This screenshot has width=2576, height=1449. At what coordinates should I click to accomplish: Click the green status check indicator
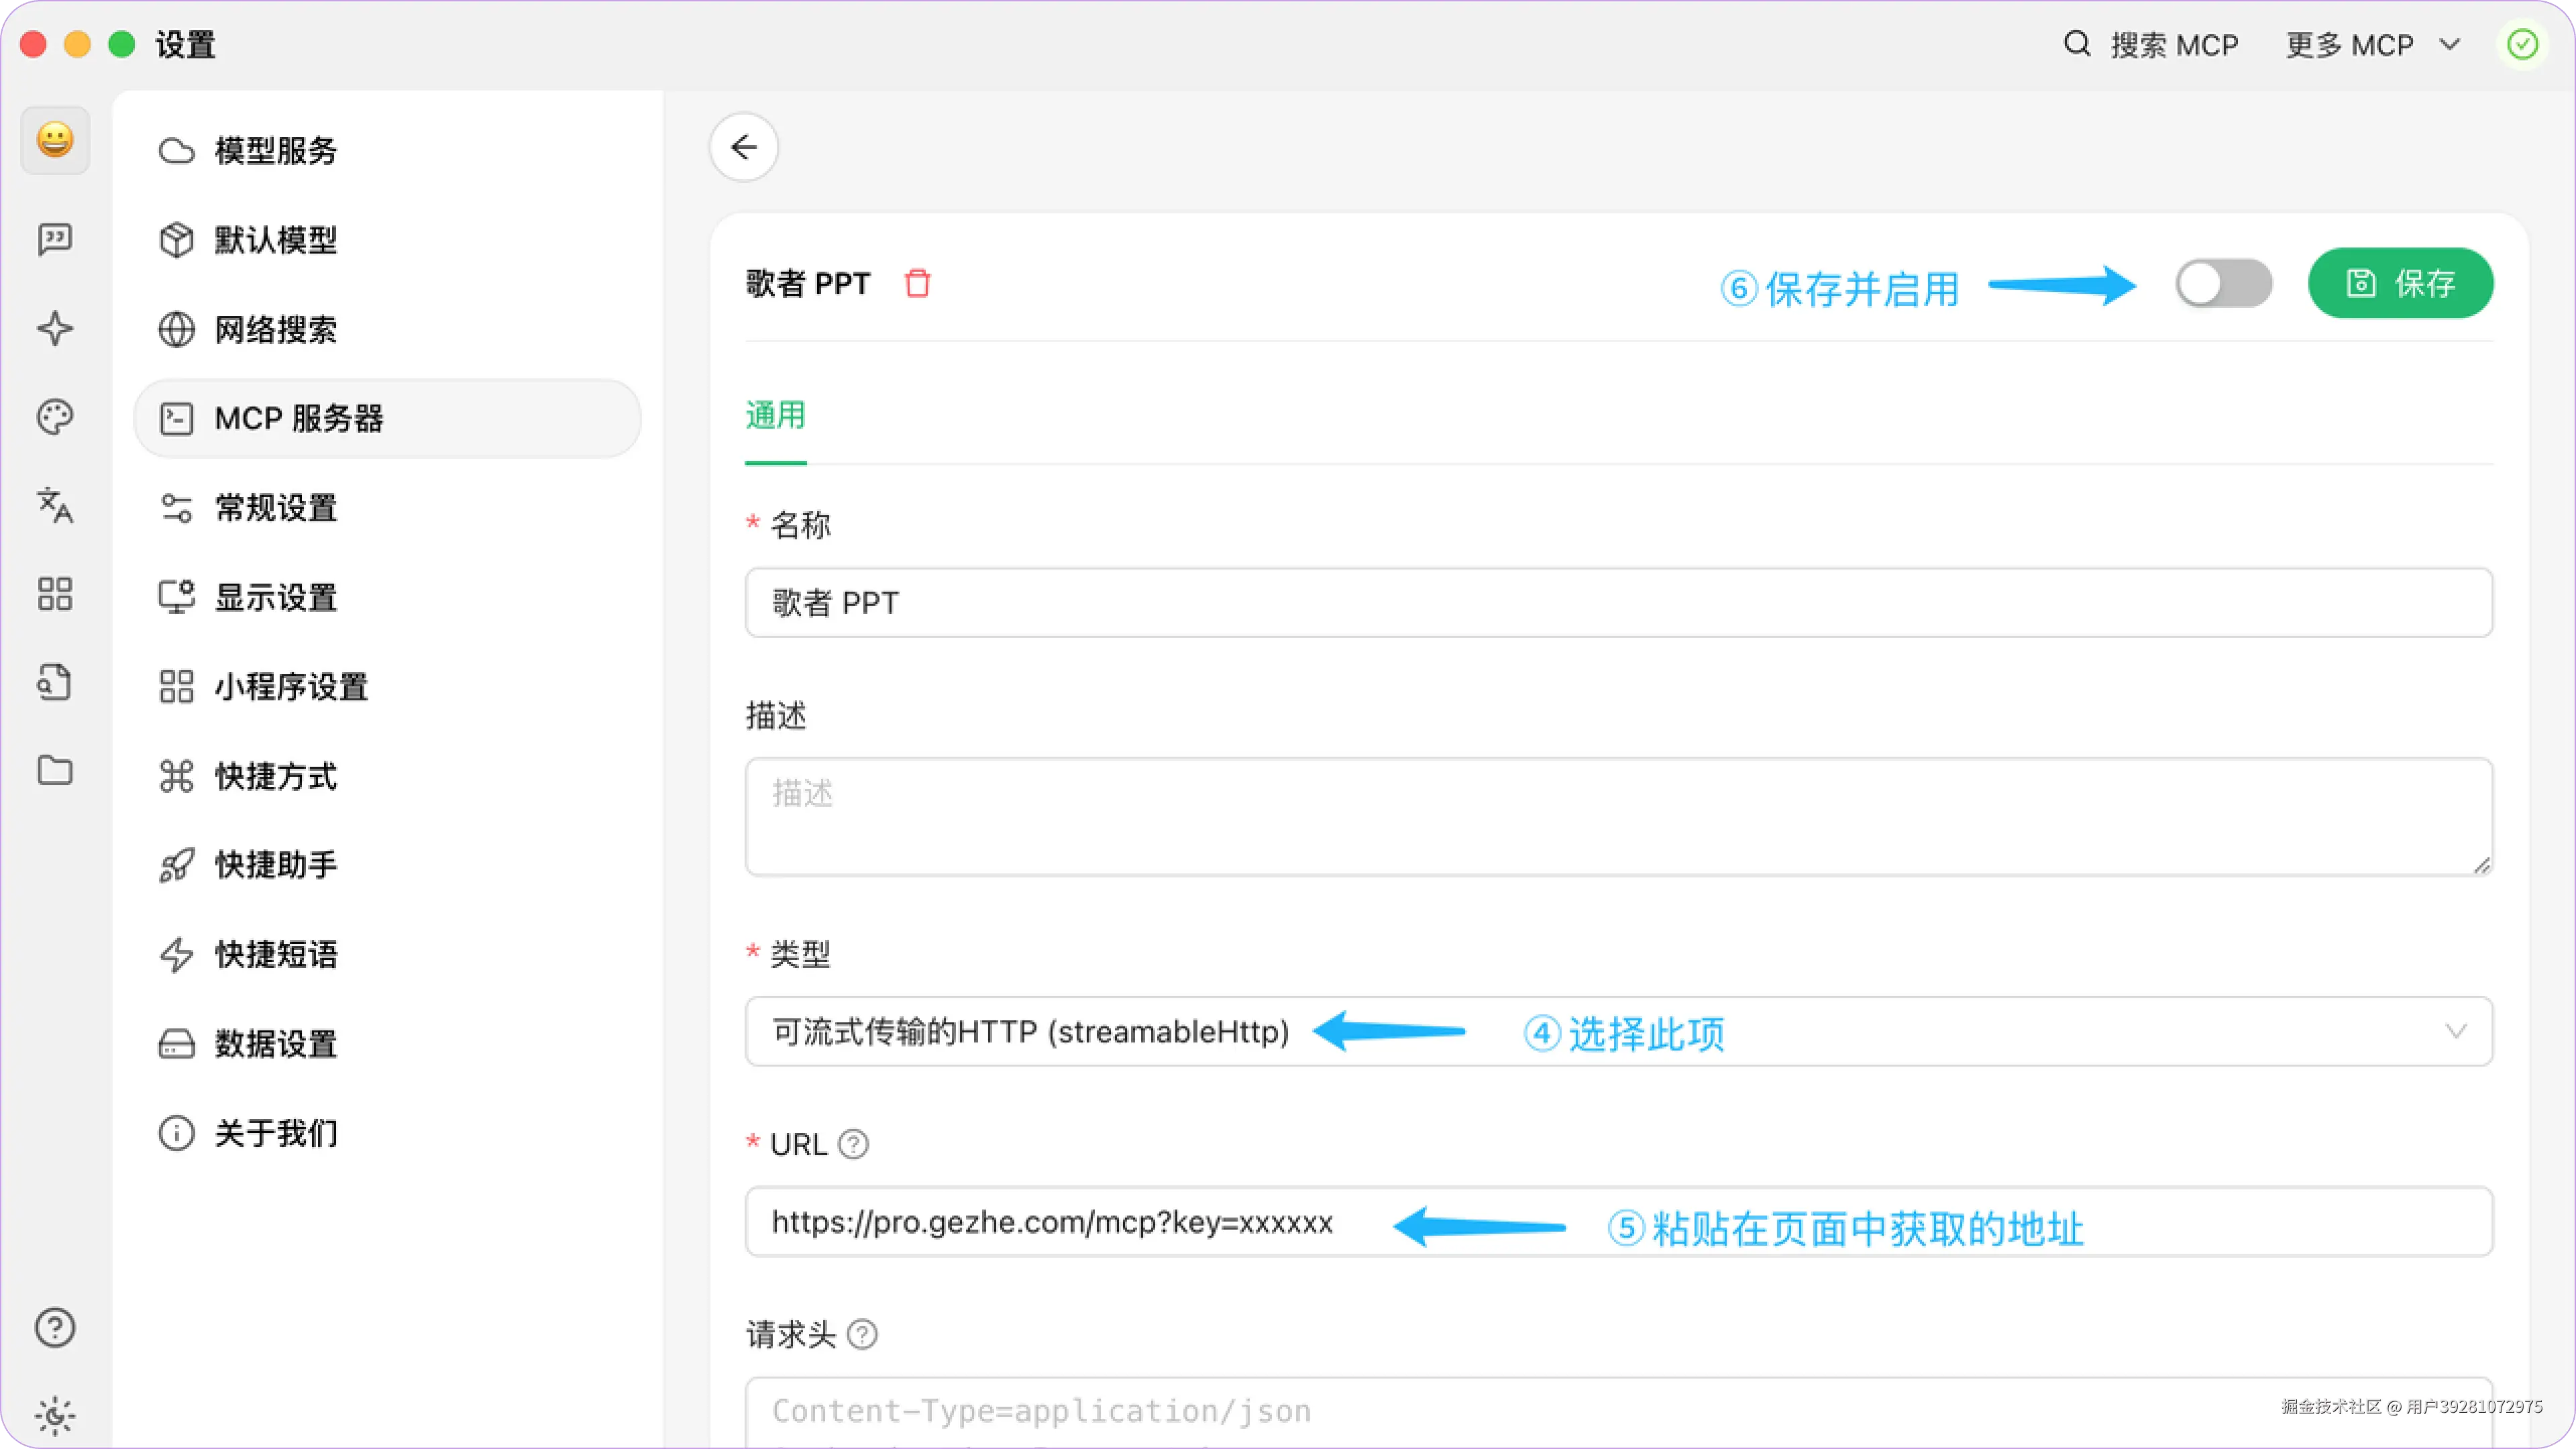pyautogui.click(x=2522, y=45)
